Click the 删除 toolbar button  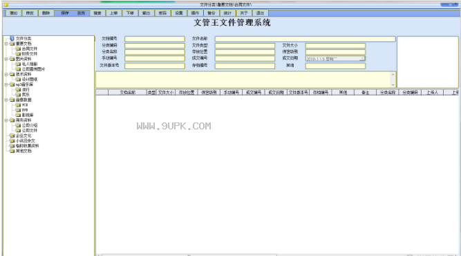coord(46,13)
